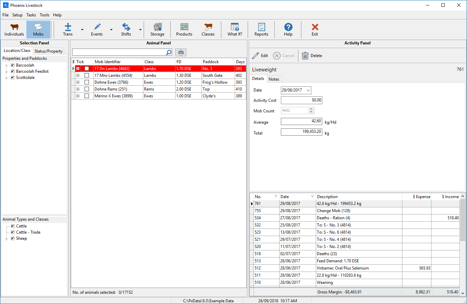Screen dimensions: 467x304
Task: Open the Reports tool
Action: (x=261, y=30)
